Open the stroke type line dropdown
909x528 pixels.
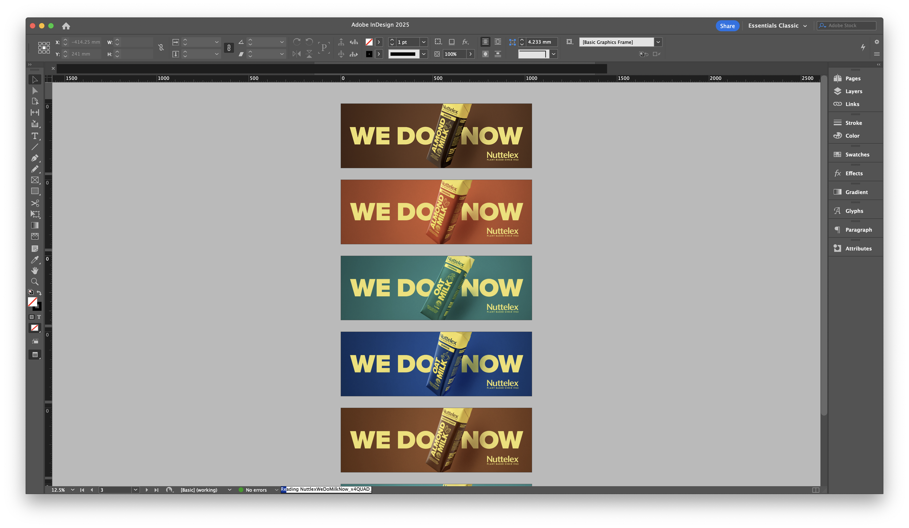click(x=424, y=54)
